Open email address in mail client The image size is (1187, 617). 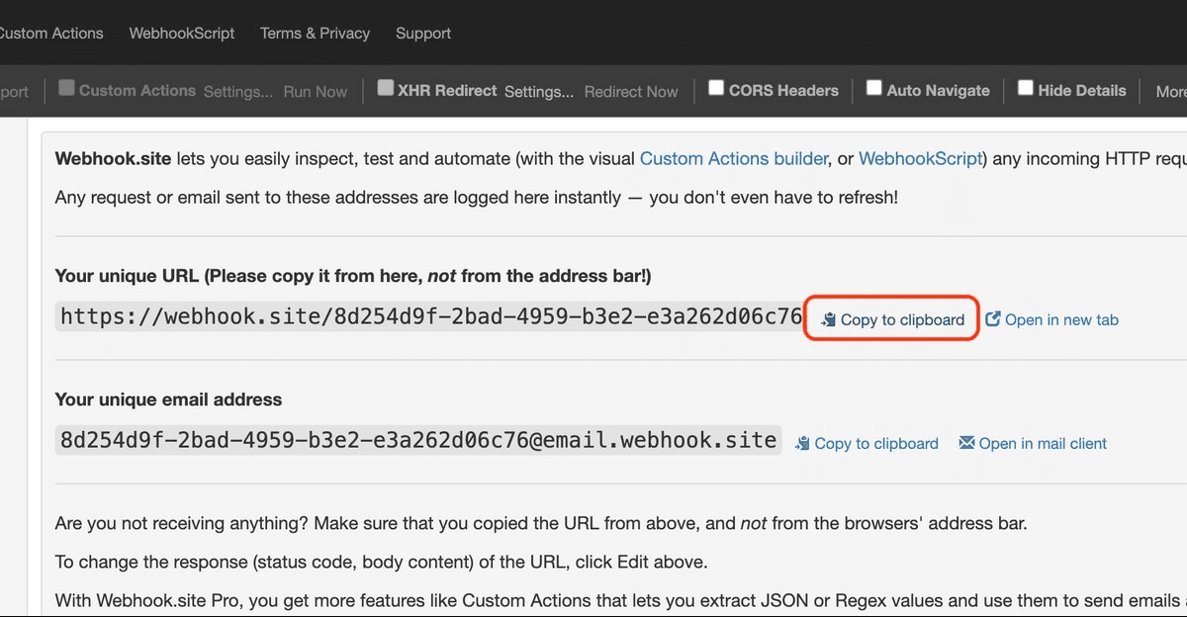coord(1033,443)
